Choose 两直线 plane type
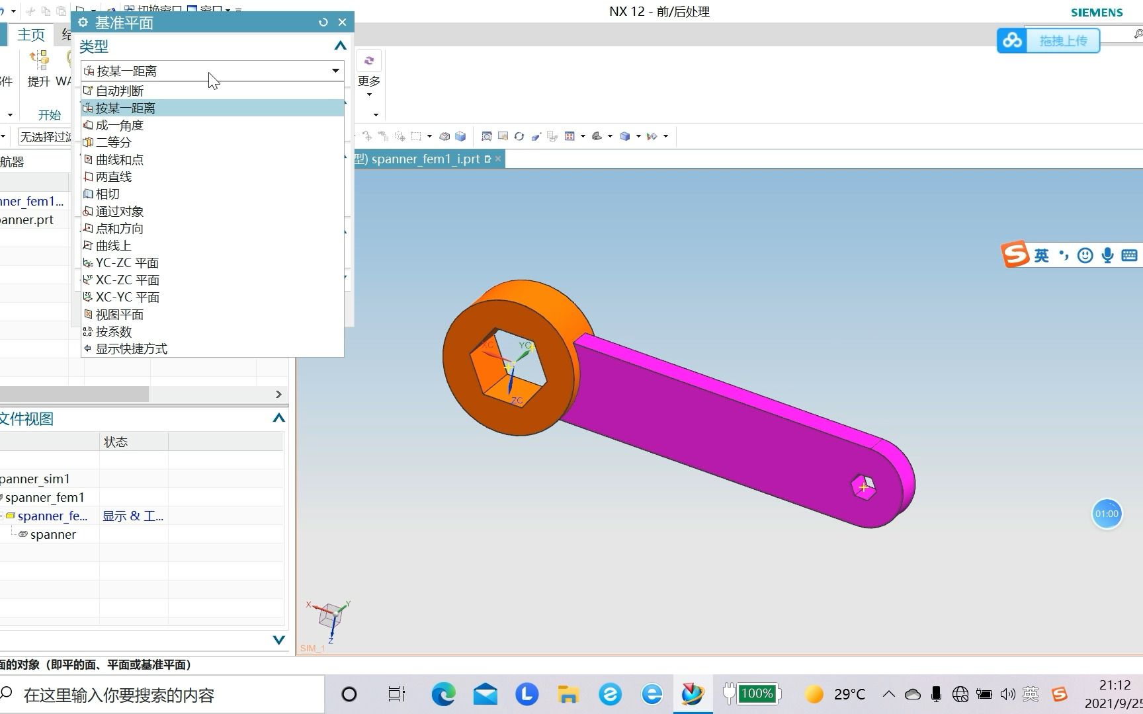This screenshot has height=714, width=1143. click(212, 177)
